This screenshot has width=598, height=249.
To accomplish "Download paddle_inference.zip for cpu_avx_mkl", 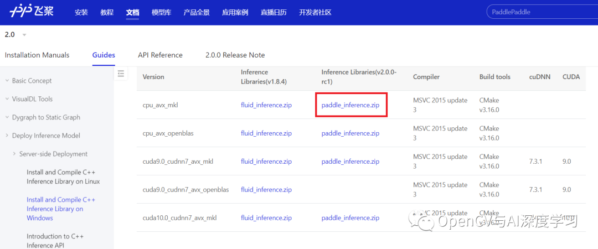I will pyautogui.click(x=350, y=105).
